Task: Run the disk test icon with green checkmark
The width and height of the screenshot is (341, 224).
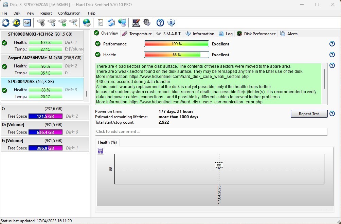Action: (x=62, y=23)
